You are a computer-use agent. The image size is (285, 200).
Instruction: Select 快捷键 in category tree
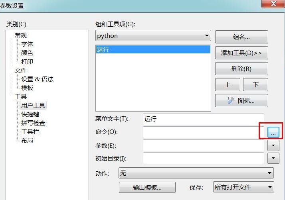(x=30, y=114)
